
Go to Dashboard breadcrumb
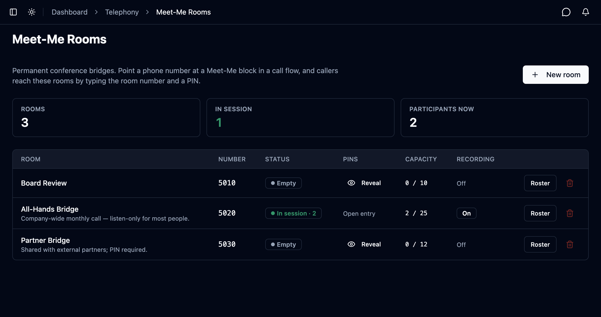pos(70,12)
